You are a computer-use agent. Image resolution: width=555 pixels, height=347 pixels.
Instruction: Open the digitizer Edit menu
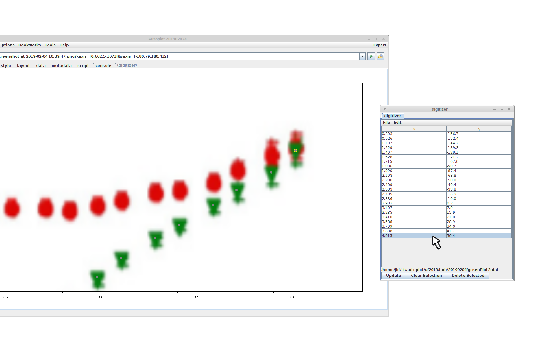coord(397,122)
